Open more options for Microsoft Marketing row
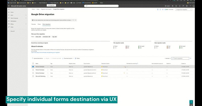This screenshot has width=202, height=106. [48, 76]
